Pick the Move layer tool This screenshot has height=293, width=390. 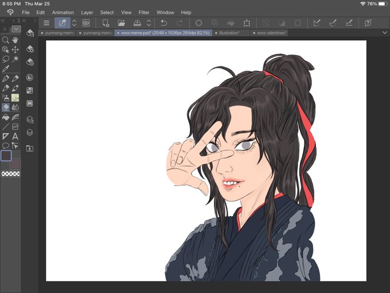[15, 49]
